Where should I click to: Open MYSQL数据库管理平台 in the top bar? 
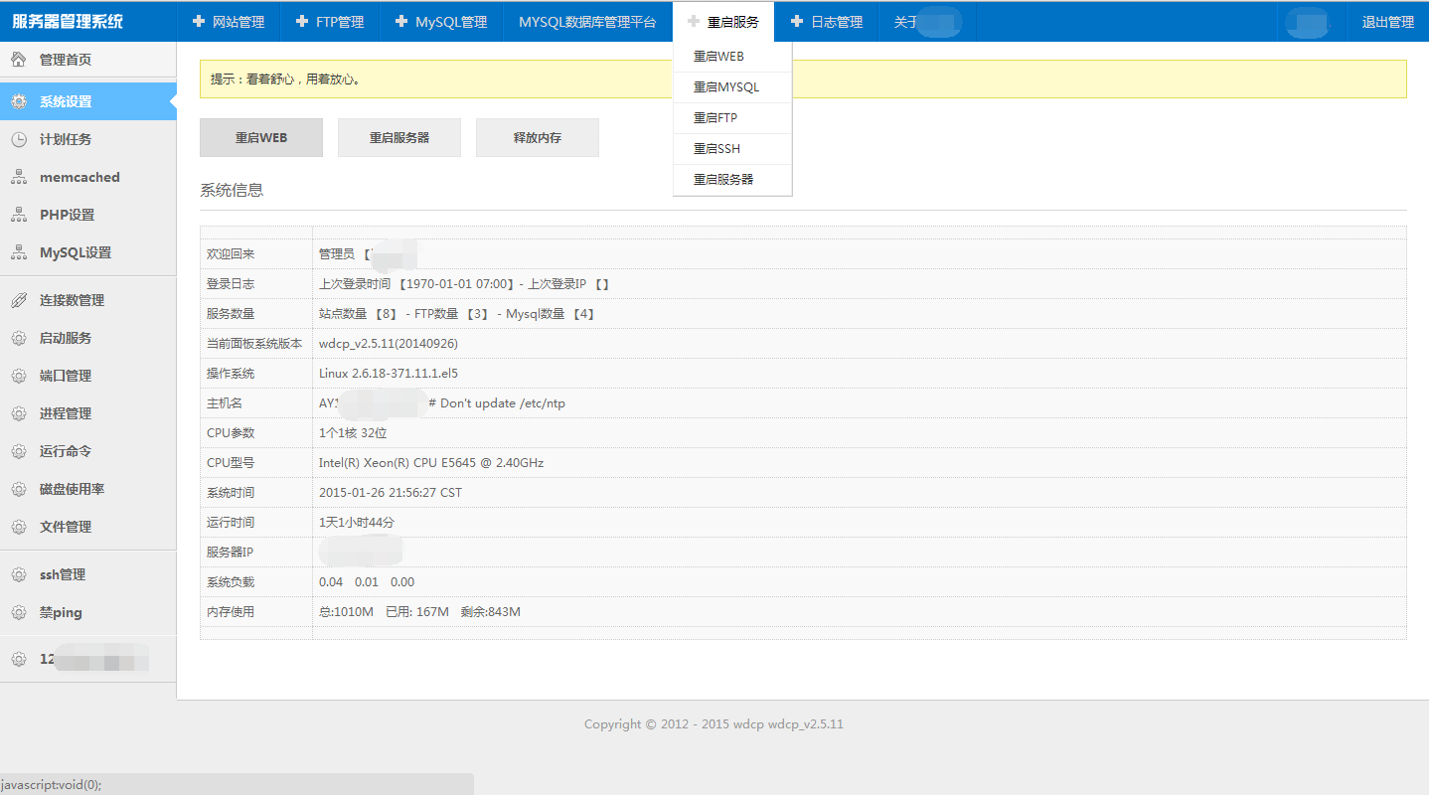click(x=587, y=22)
